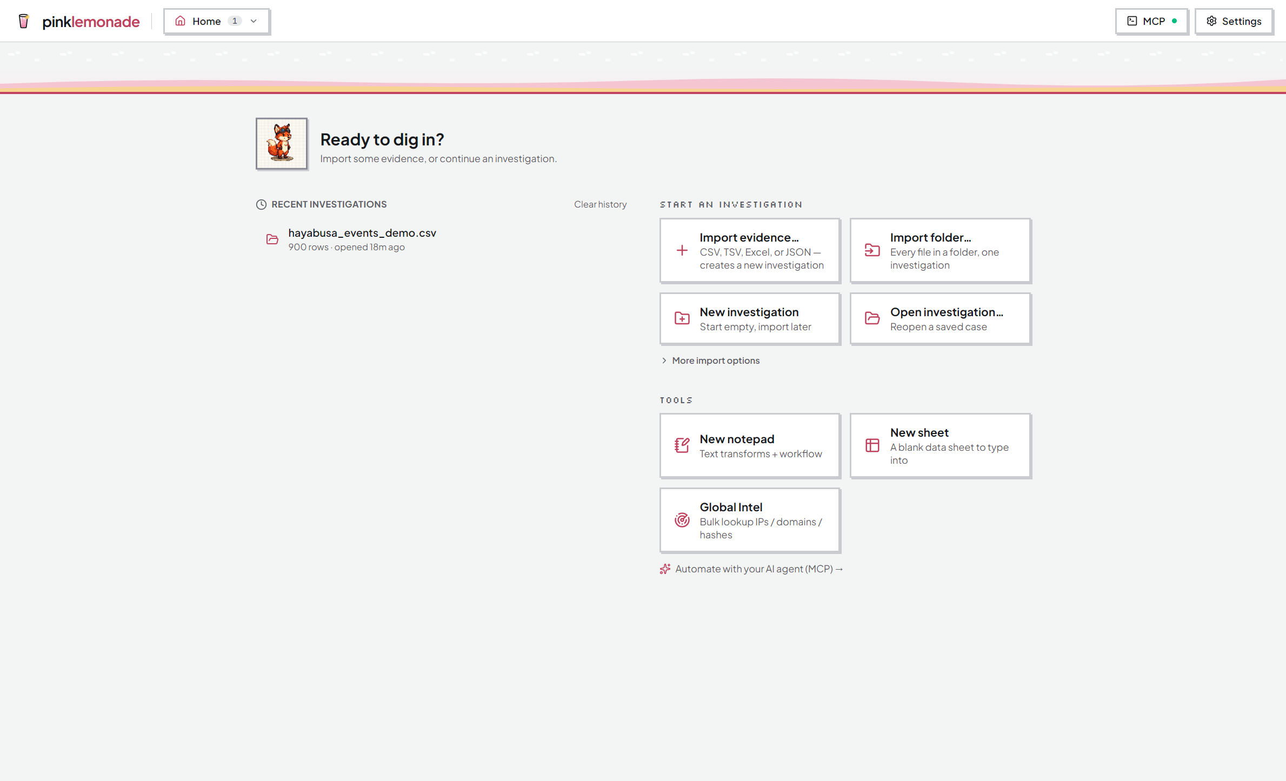This screenshot has height=781, width=1286.
Task: Click the MCP terminal icon
Action: tap(1132, 21)
